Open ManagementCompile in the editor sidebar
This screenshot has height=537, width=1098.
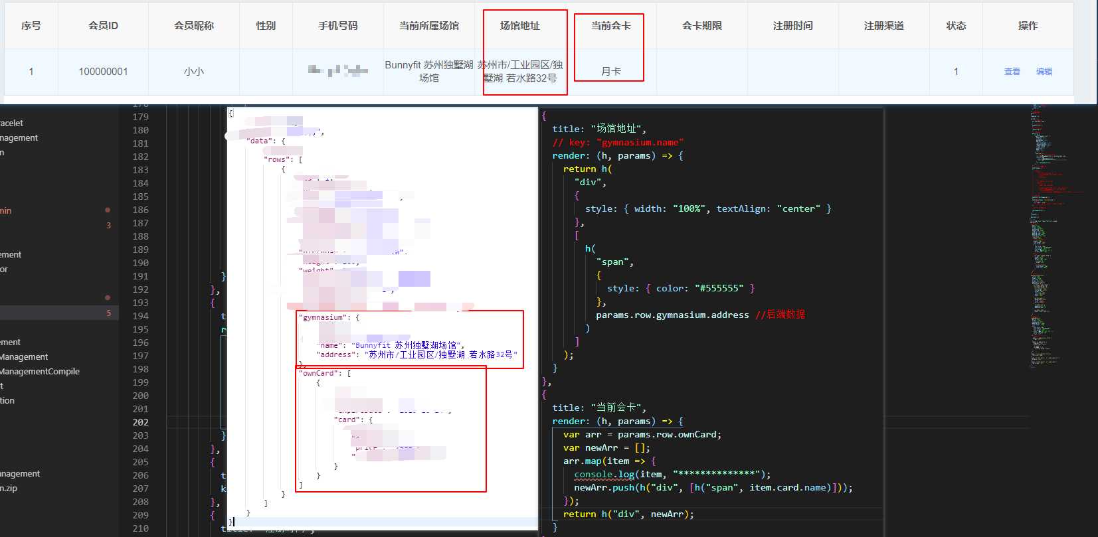point(40,372)
